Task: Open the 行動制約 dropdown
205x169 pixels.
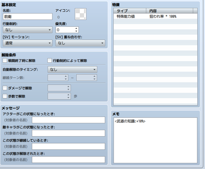Action: [28, 30]
